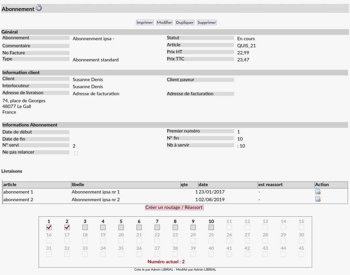Check issue number 3 checkbox
Image resolution: width=350 pixels, height=275 pixels.
point(85,227)
